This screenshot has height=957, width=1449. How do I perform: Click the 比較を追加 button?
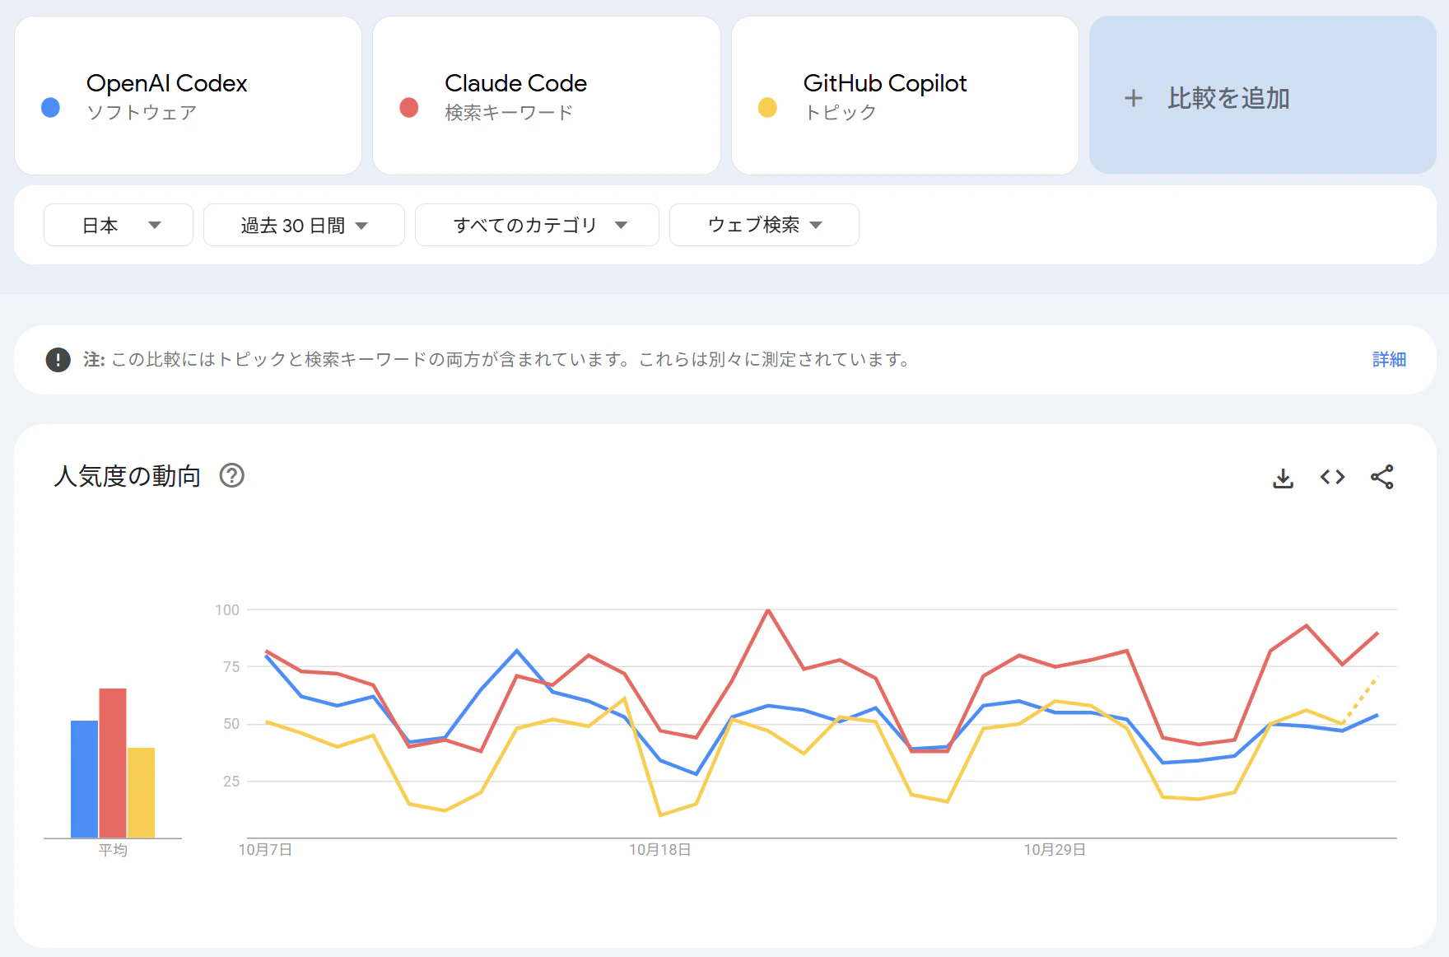tap(1263, 96)
